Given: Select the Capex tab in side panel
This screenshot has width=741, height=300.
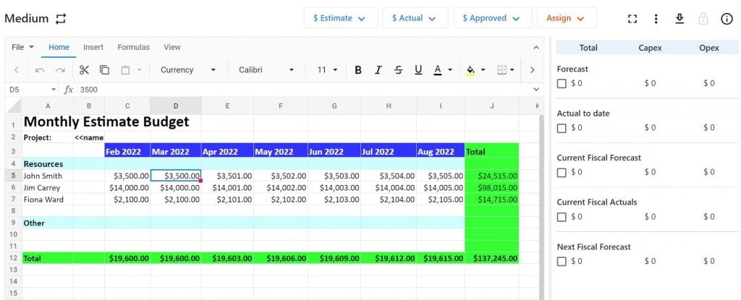Looking at the screenshot, I should click(x=650, y=48).
